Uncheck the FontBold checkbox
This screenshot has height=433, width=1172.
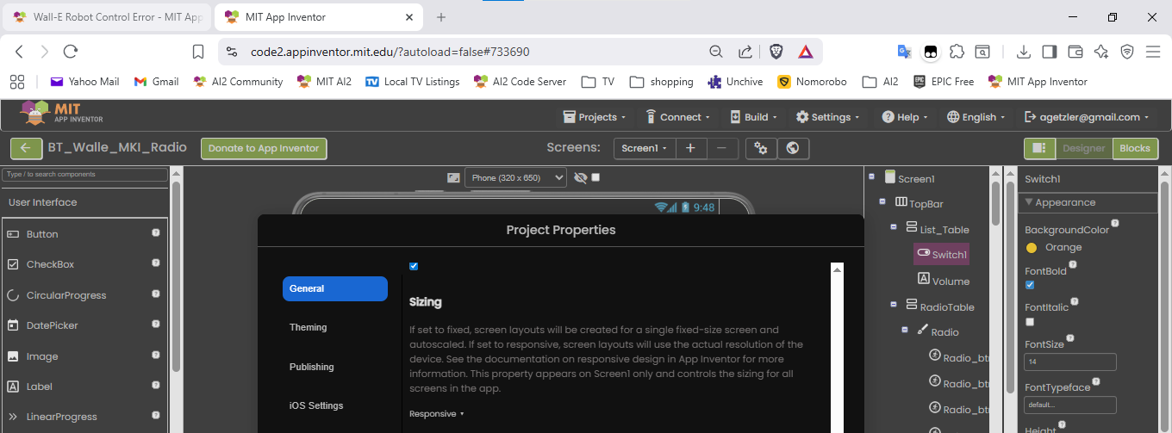point(1030,285)
